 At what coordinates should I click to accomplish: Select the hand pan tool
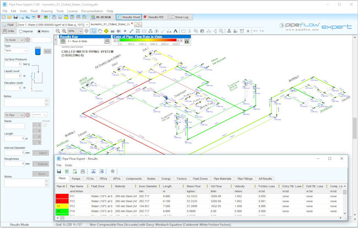pyautogui.click(x=100, y=31)
